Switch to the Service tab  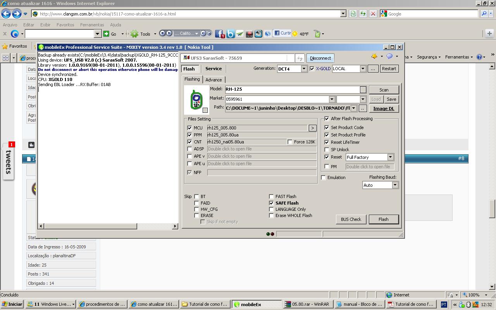pyautogui.click(x=214, y=69)
